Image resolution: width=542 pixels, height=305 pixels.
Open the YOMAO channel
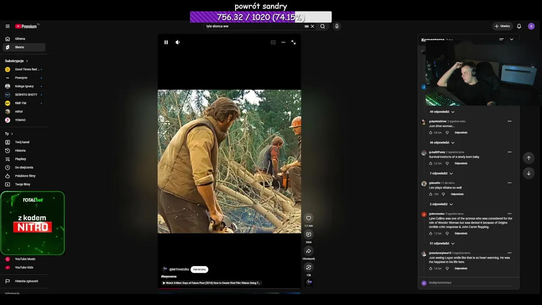(24, 120)
